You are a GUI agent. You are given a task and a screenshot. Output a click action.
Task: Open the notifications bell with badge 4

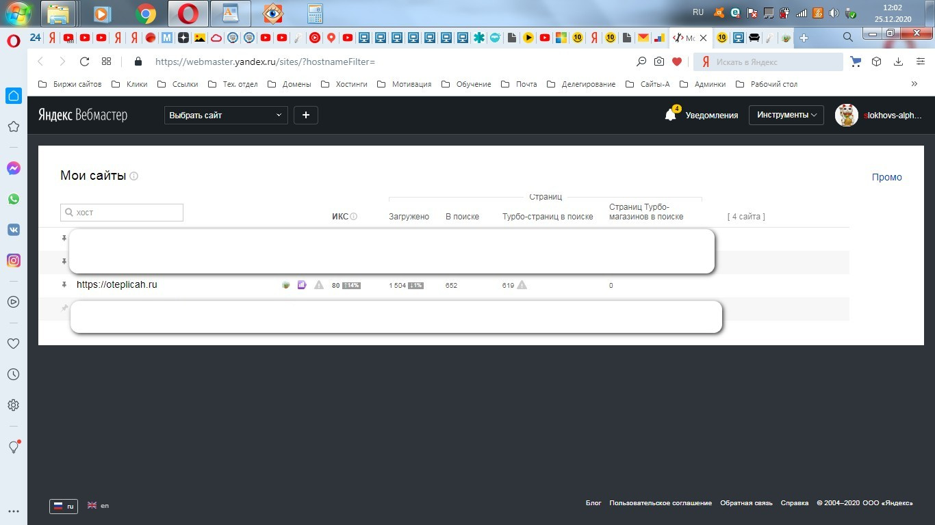point(671,115)
